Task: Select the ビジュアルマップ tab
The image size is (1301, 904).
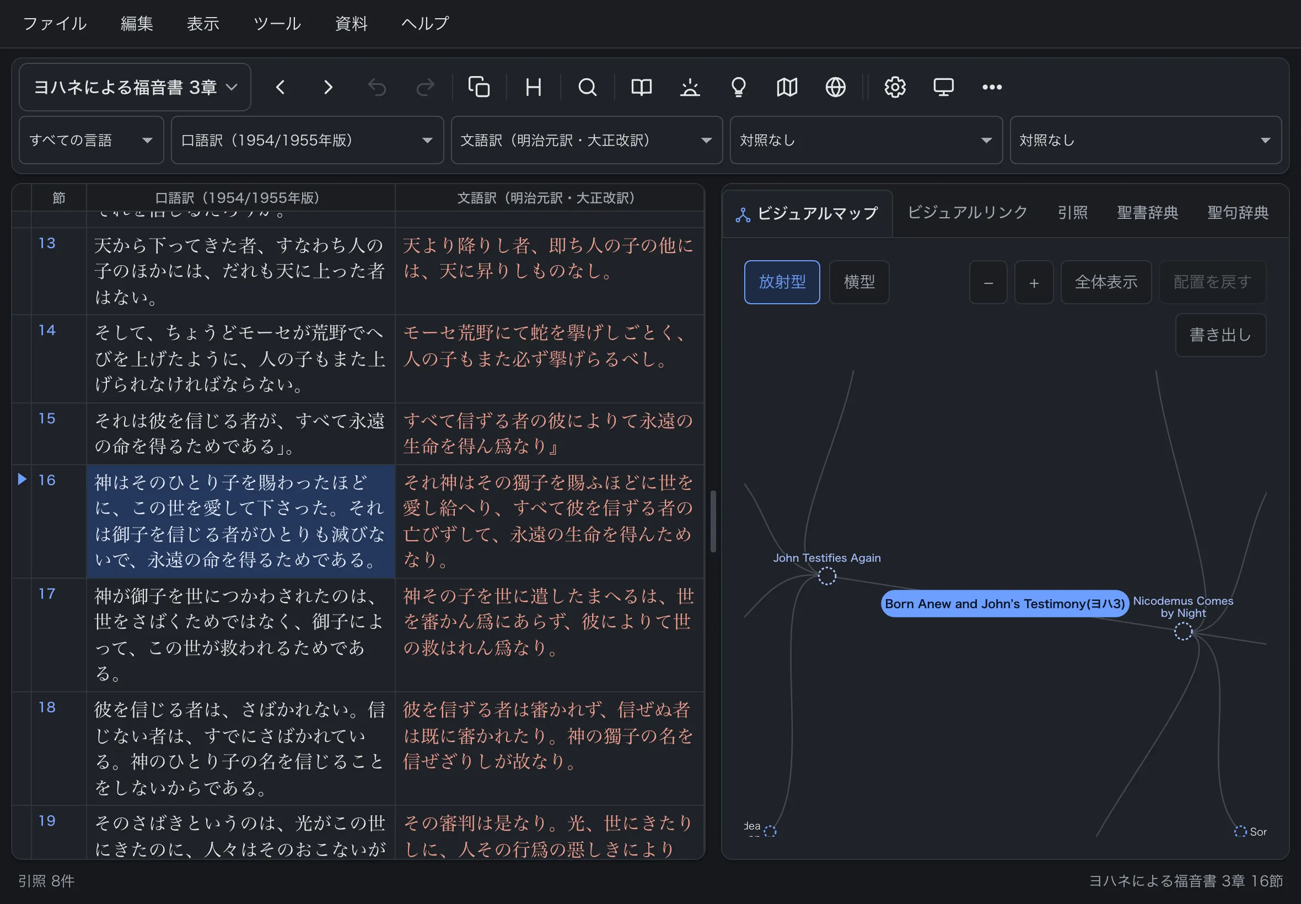Action: click(x=808, y=213)
